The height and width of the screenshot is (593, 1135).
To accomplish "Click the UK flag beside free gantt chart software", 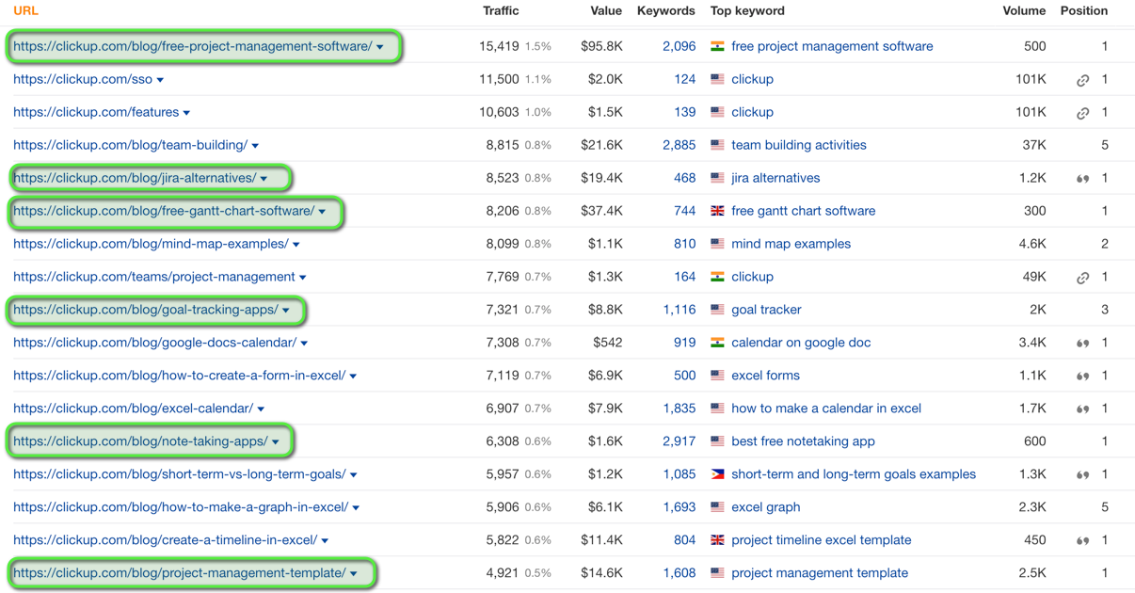I will 717,211.
